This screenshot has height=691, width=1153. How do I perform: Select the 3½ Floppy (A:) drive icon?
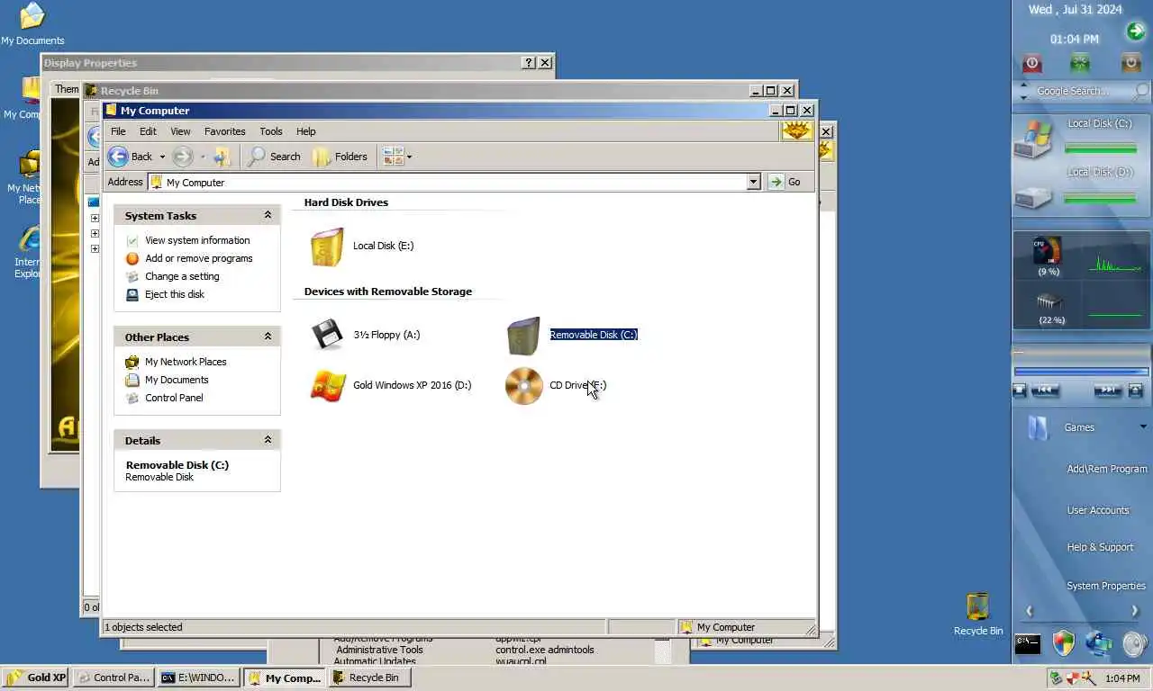[327, 335]
